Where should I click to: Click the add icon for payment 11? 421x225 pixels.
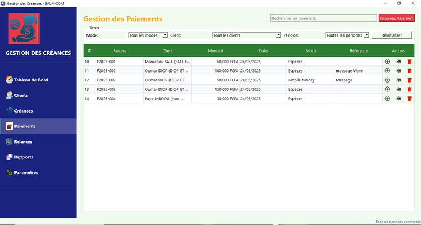[x=387, y=70]
